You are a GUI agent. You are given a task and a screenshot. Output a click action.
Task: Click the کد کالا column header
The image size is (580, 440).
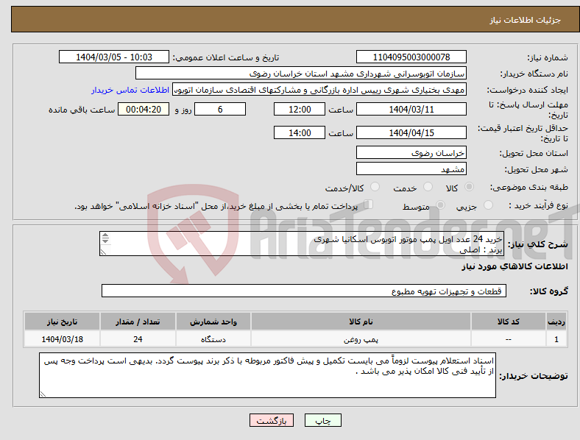(509, 322)
